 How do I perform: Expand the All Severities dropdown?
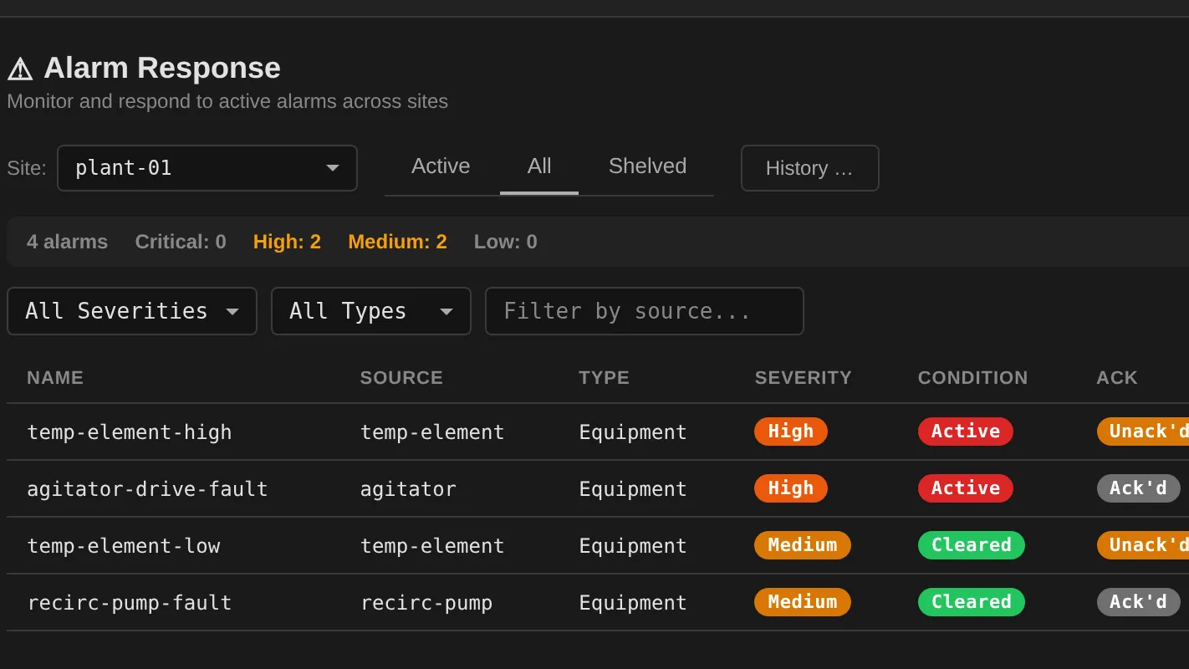coord(132,311)
